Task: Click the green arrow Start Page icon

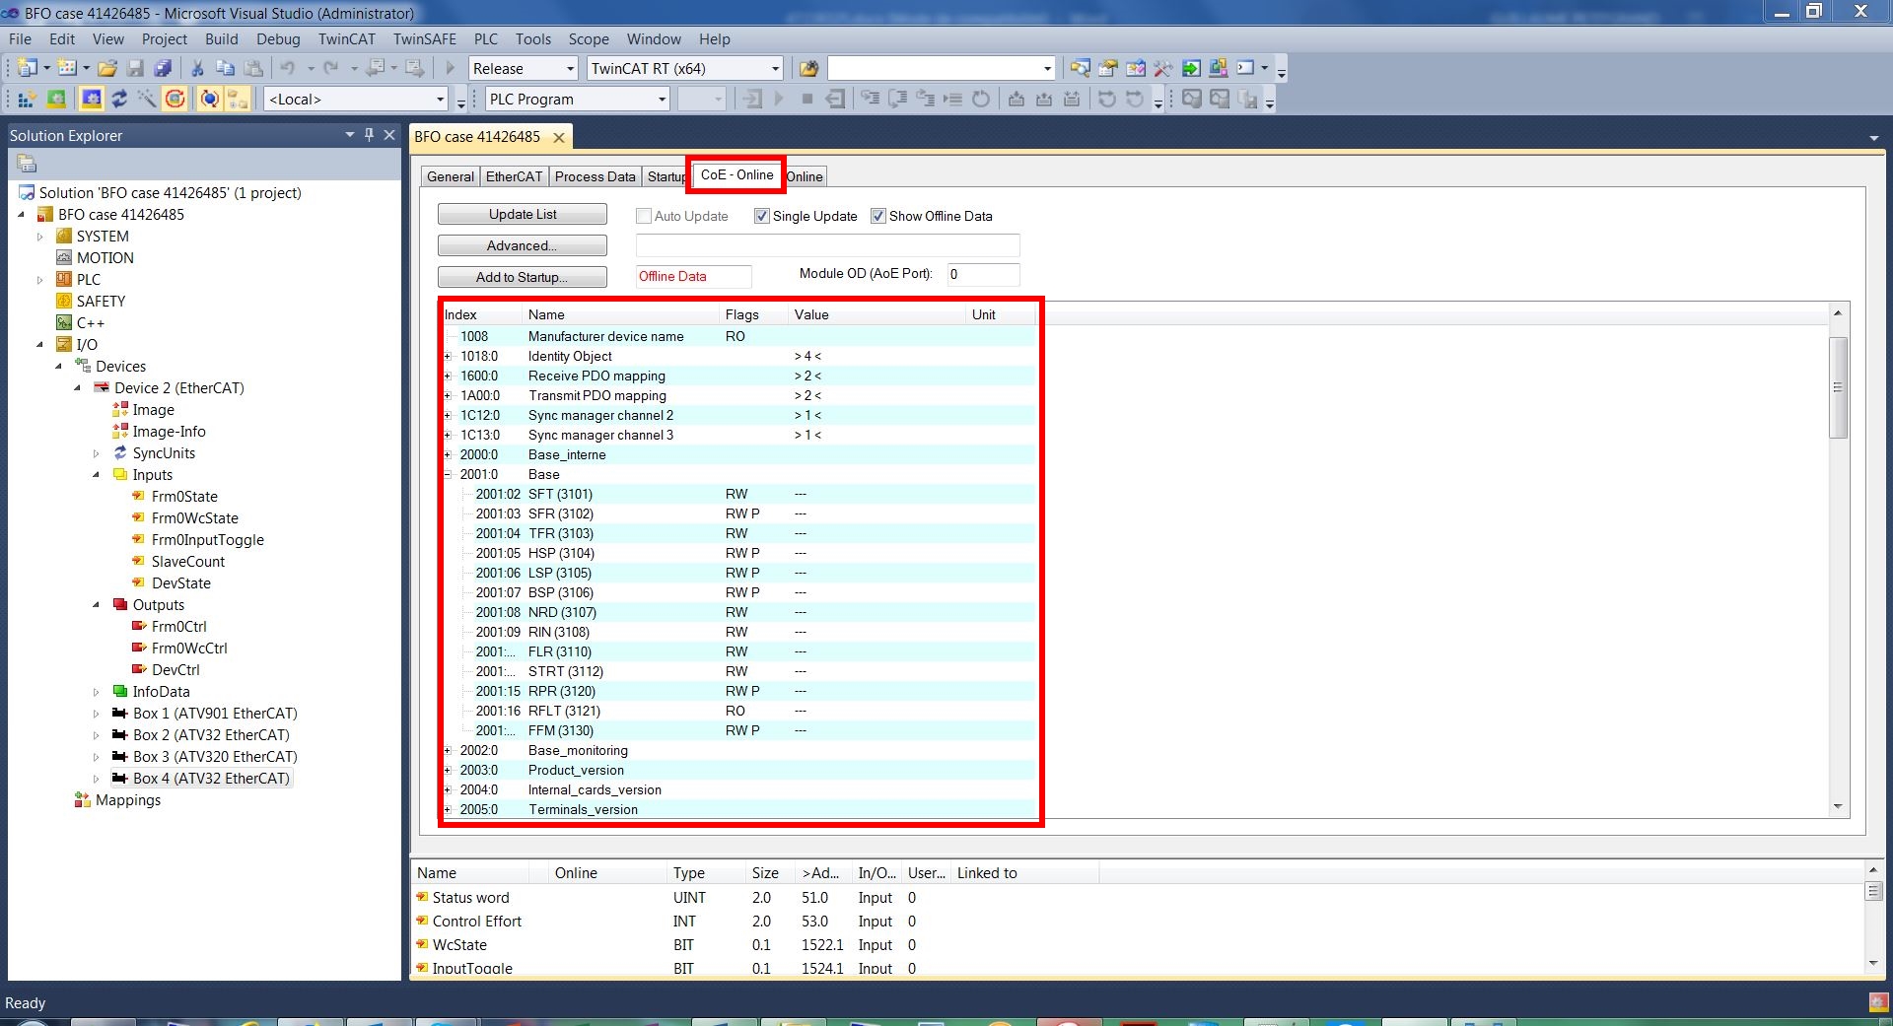Action: click(1191, 68)
